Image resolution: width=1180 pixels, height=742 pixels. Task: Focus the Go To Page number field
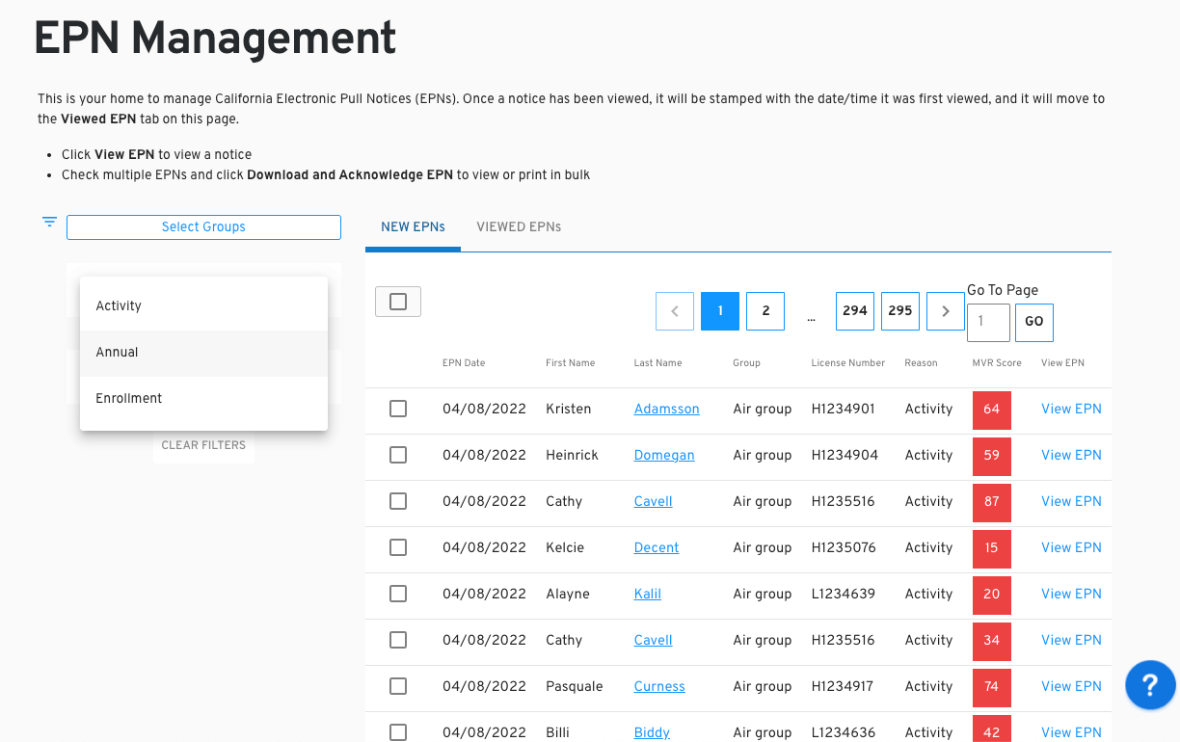tap(988, 323)
